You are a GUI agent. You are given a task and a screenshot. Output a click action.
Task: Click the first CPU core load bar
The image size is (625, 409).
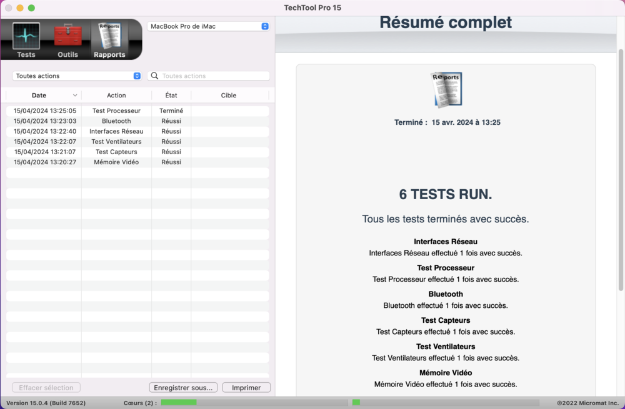click(x=254, y=403)
